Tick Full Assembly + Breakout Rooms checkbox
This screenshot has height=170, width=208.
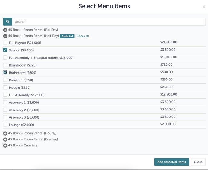pyautogui.click(x=5, y=57)
